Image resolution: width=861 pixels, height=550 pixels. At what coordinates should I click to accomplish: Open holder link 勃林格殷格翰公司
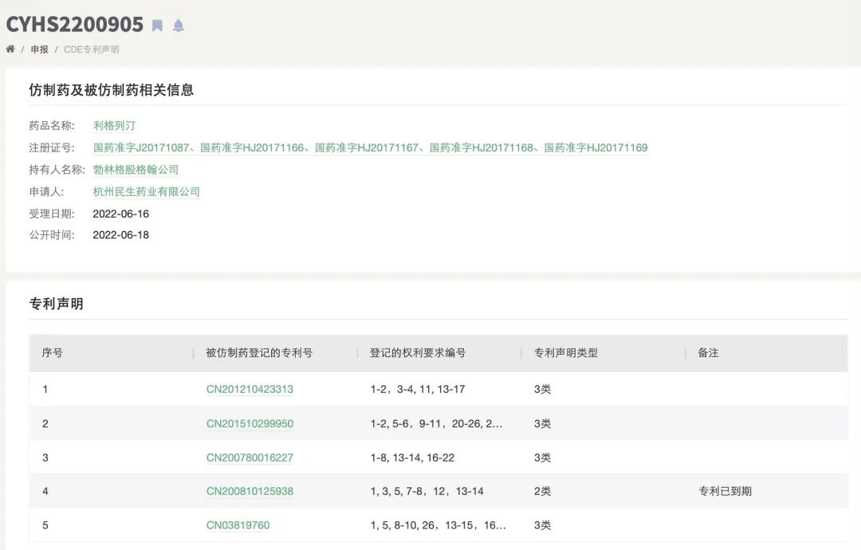136,170
